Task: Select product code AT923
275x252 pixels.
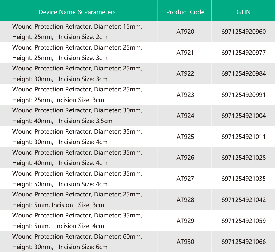Action: [x=185, y=95]
